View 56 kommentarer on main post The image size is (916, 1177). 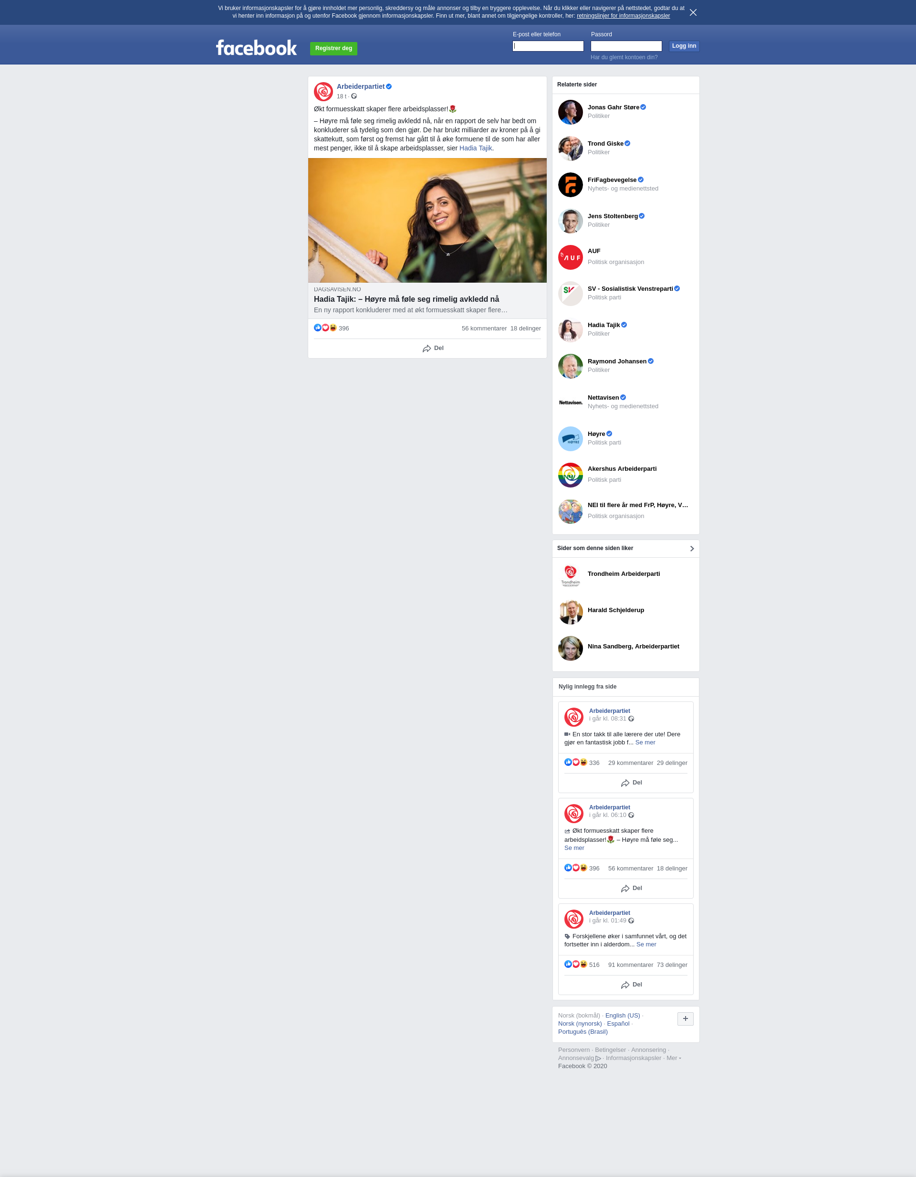point(484,328)
